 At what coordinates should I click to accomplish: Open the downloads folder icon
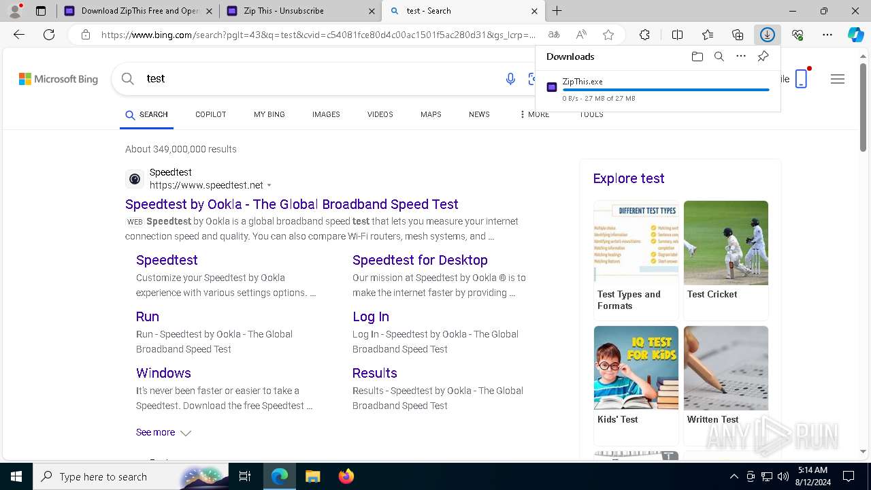point(697,56)
